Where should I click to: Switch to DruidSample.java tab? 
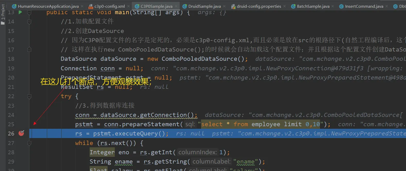[204, 6]
